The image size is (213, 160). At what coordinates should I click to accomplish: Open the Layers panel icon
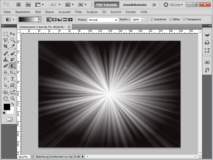tap(207, 34)
